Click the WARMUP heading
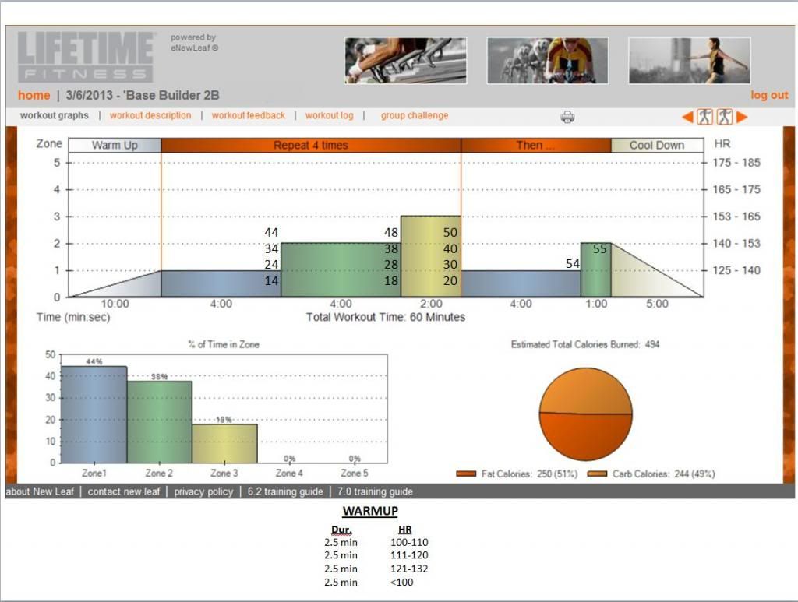The image size is (798, 602). pyautogui.click(x=370, y=511)
